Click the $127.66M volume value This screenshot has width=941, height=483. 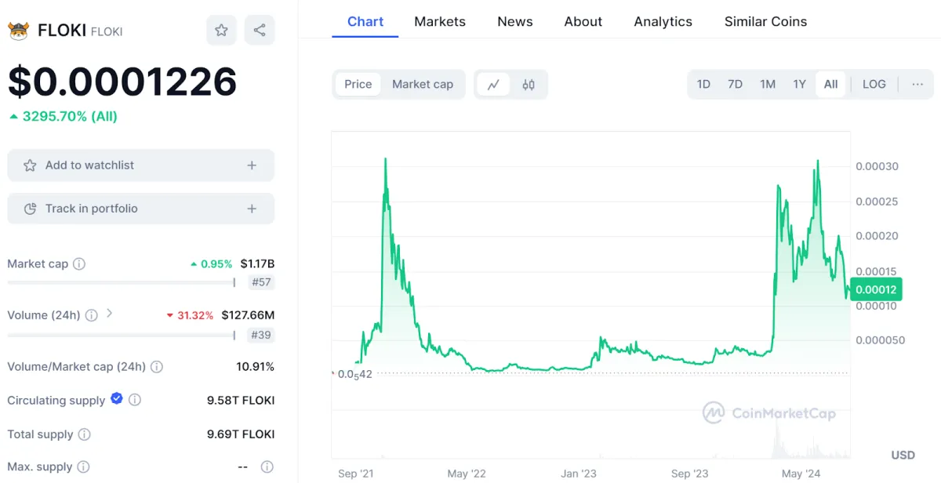tap(248, 315)
